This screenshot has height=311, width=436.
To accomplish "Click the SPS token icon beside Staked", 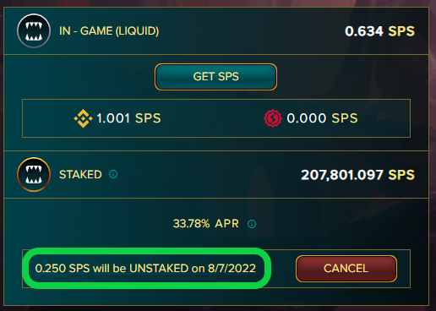I will click(34, 174).
